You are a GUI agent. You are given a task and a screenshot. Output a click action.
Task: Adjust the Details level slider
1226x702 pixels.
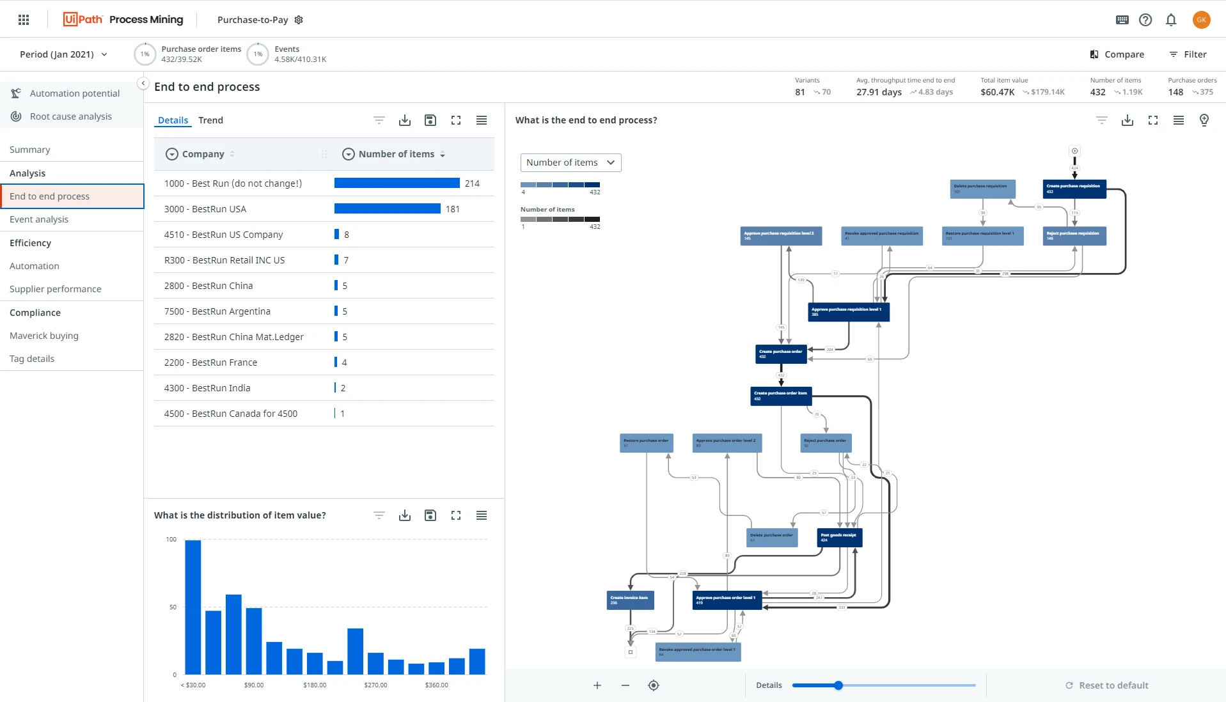[838, 685]
